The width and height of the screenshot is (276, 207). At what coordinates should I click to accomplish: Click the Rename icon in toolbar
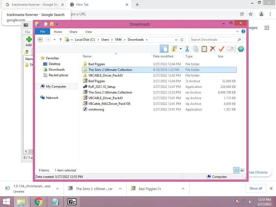click(230, 49)
